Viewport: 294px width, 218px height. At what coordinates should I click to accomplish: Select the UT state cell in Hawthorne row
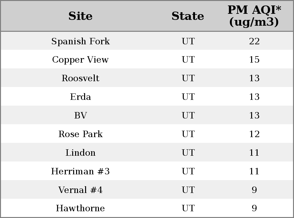[188, 208]
